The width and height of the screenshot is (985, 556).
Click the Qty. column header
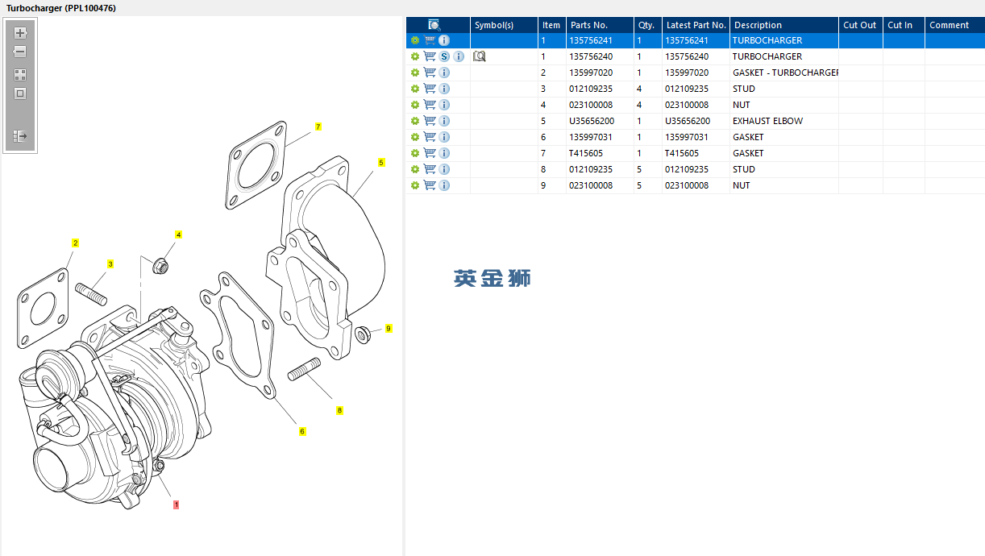click(646, 25)
